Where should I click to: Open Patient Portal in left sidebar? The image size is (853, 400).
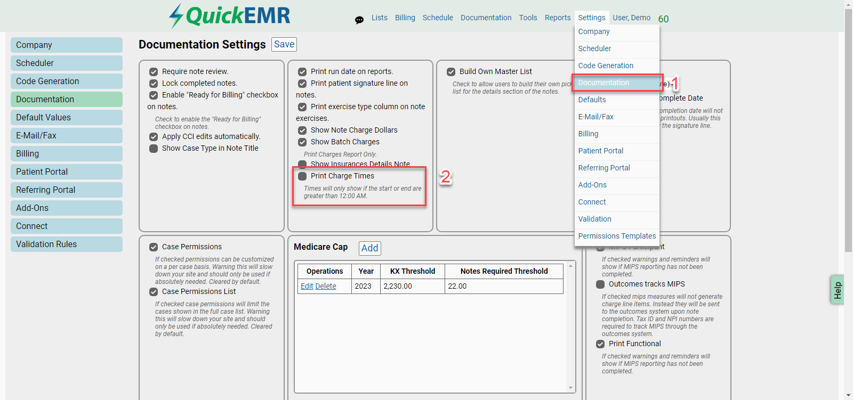pyautogui.click(x=67, y=172)
